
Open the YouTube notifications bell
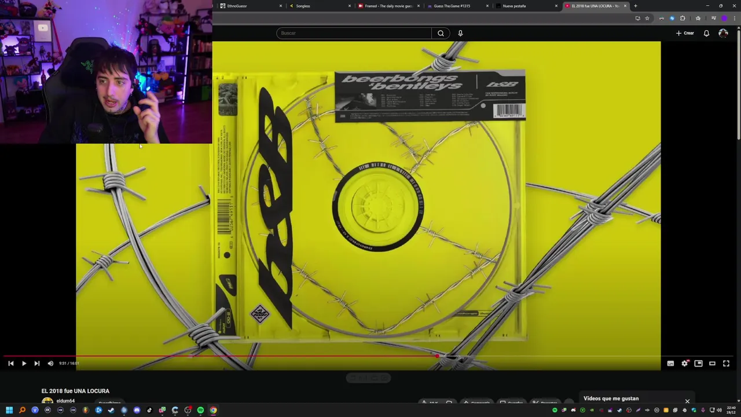pyautogui.click(x=706, y=33)
